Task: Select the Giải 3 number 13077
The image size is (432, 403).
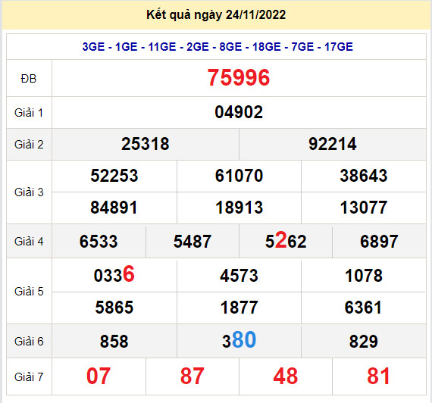Action: pos(364,208)
